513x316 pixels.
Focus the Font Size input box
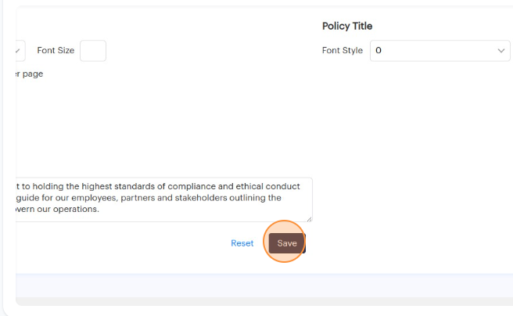click(x=93, y=51)
